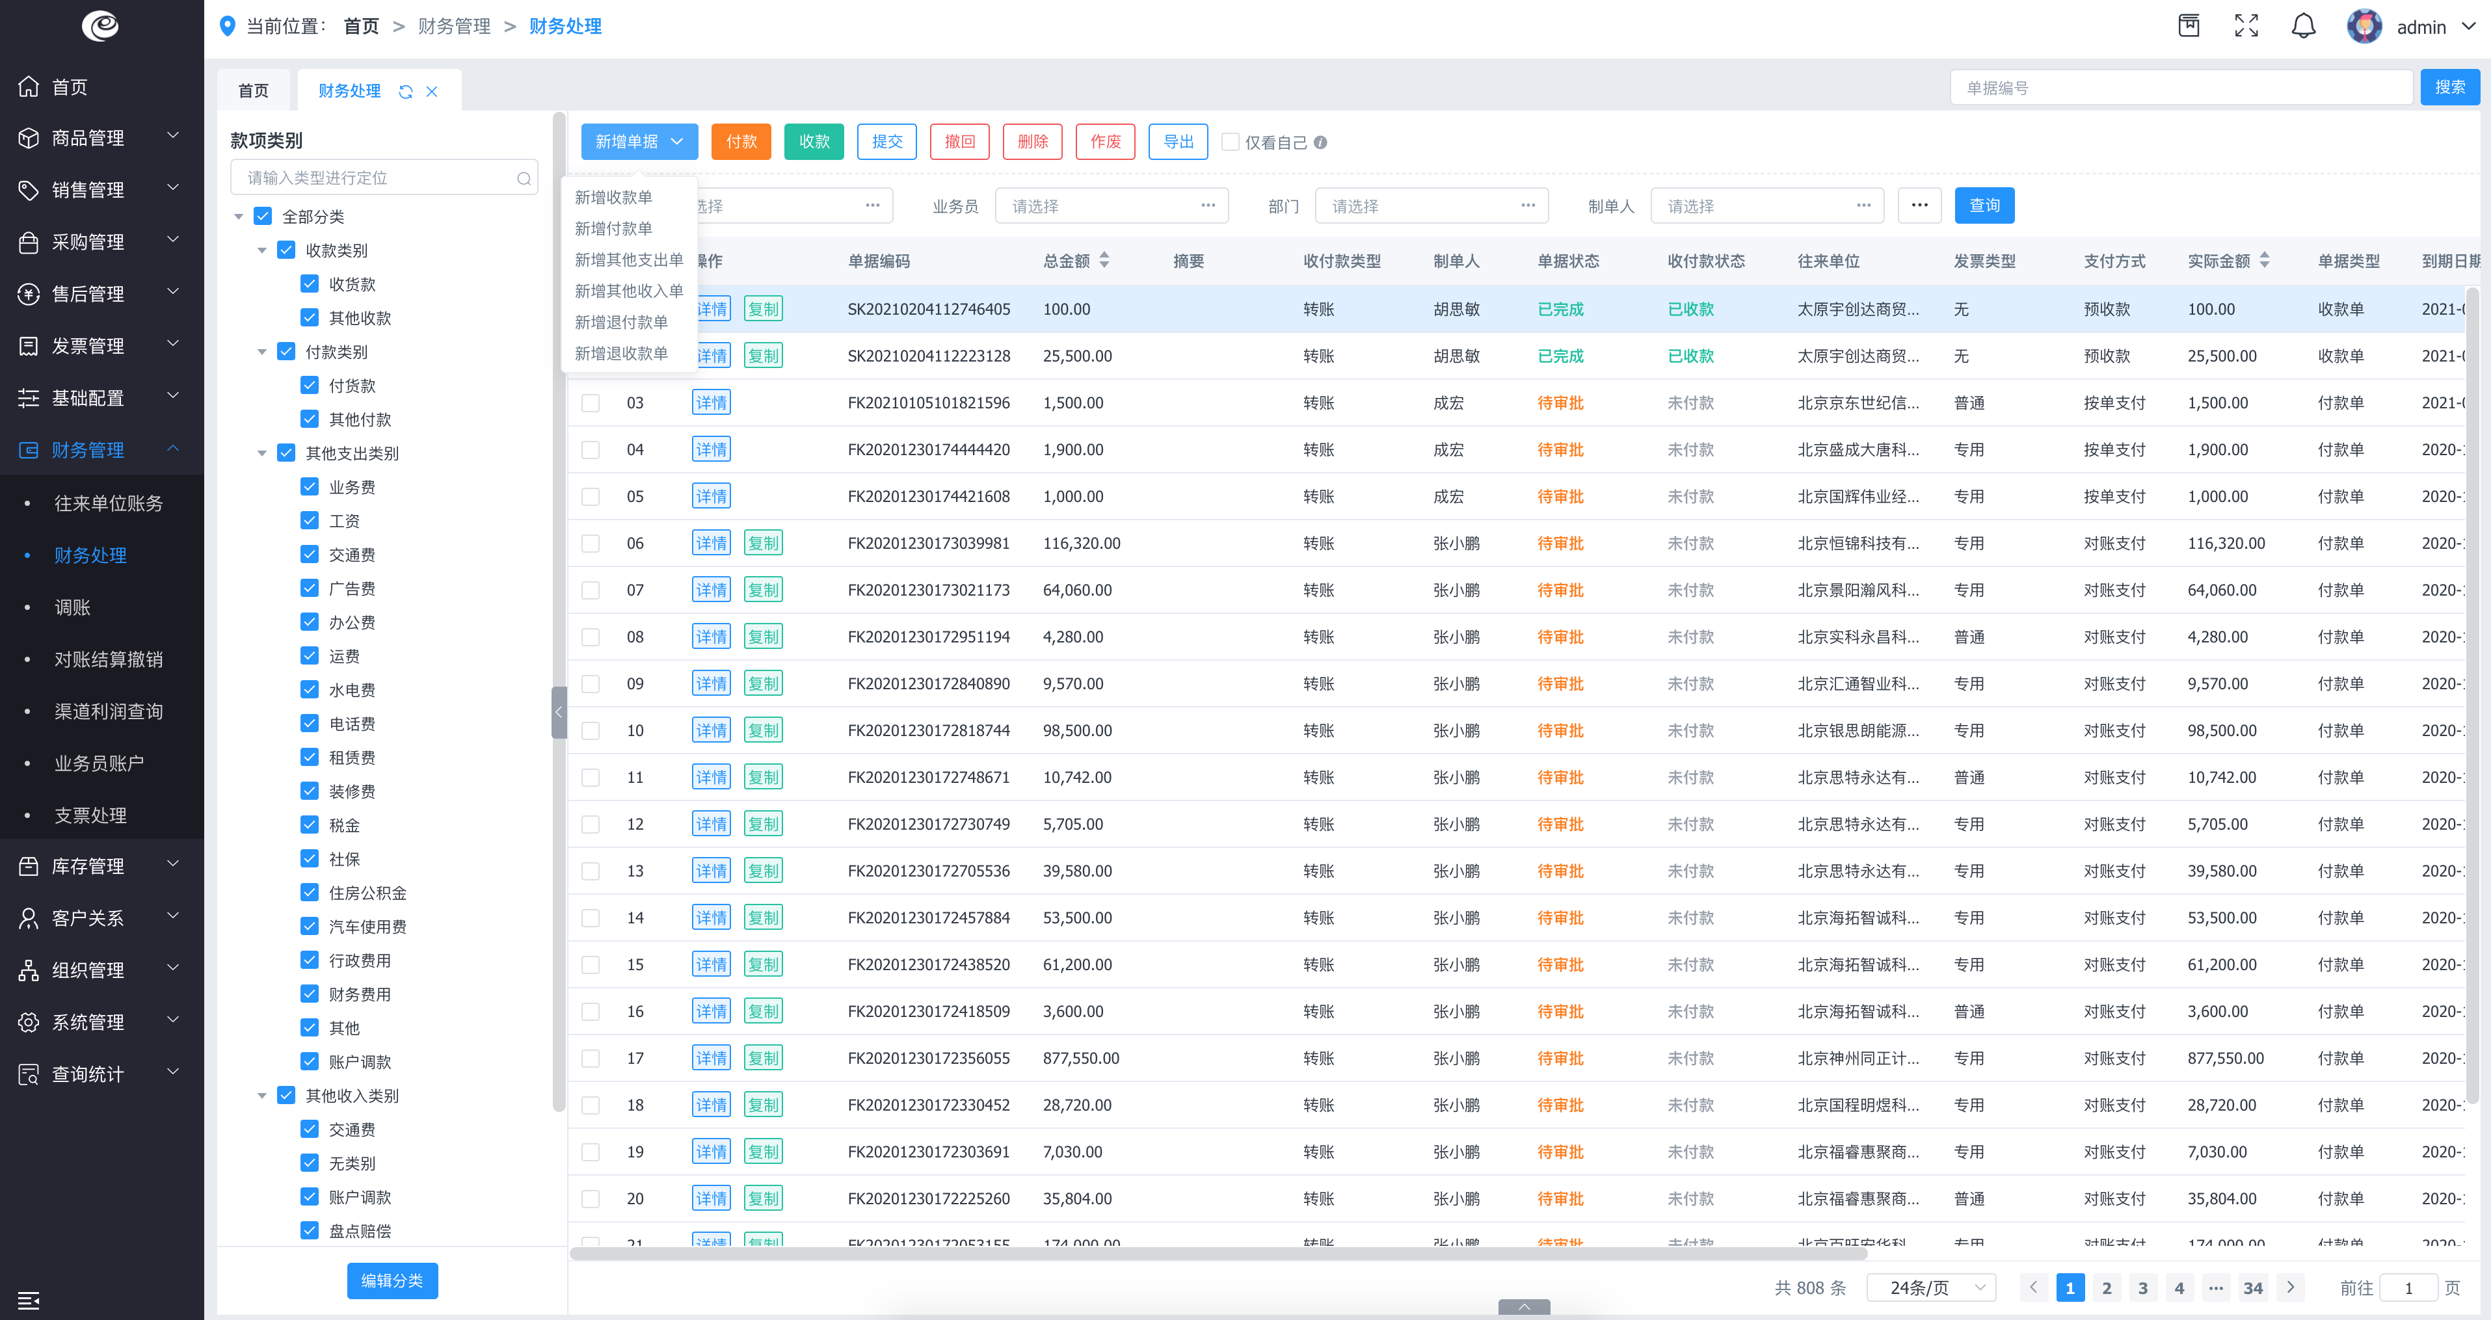Uncheck the 工资 category checkbox
This screenshot has height=1320, width=2491.
pyautogui.click(x=310, y=520)
